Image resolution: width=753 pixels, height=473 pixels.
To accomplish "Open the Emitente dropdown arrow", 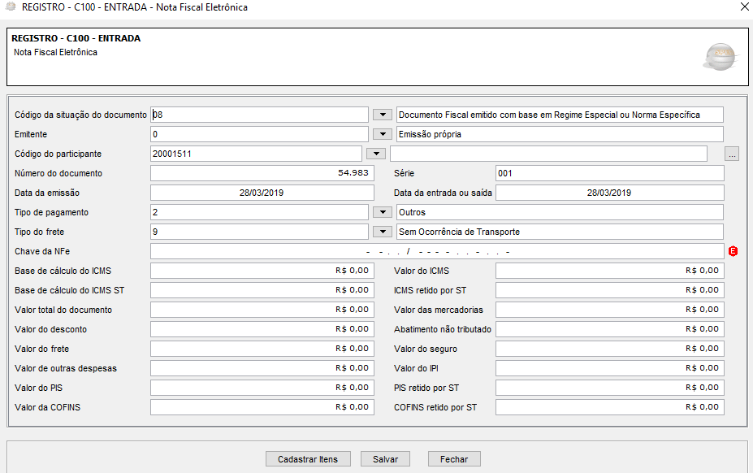I will click(382, 134).
